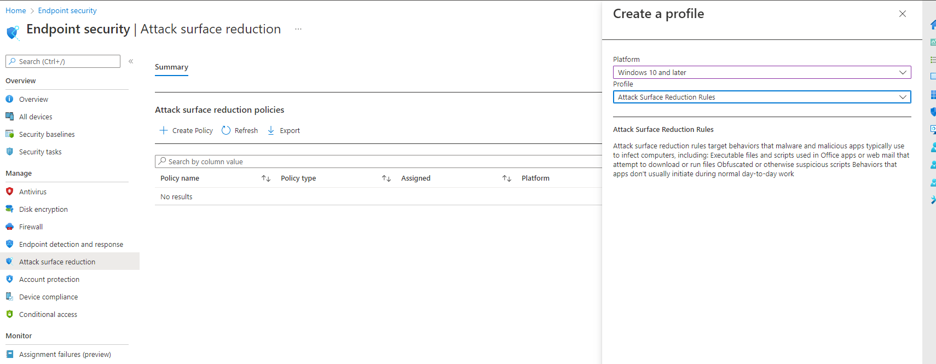The width and height of the screenshot is (936, 364).
Task: Export the policy list
Action: click(x=284, y=130)
